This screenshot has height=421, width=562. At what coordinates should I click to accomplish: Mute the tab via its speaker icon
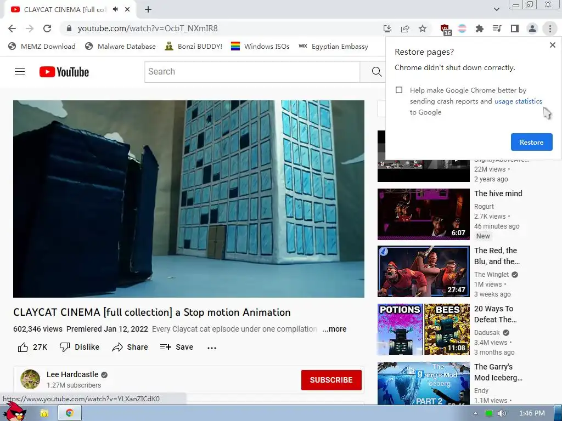(x=115, y=9)
